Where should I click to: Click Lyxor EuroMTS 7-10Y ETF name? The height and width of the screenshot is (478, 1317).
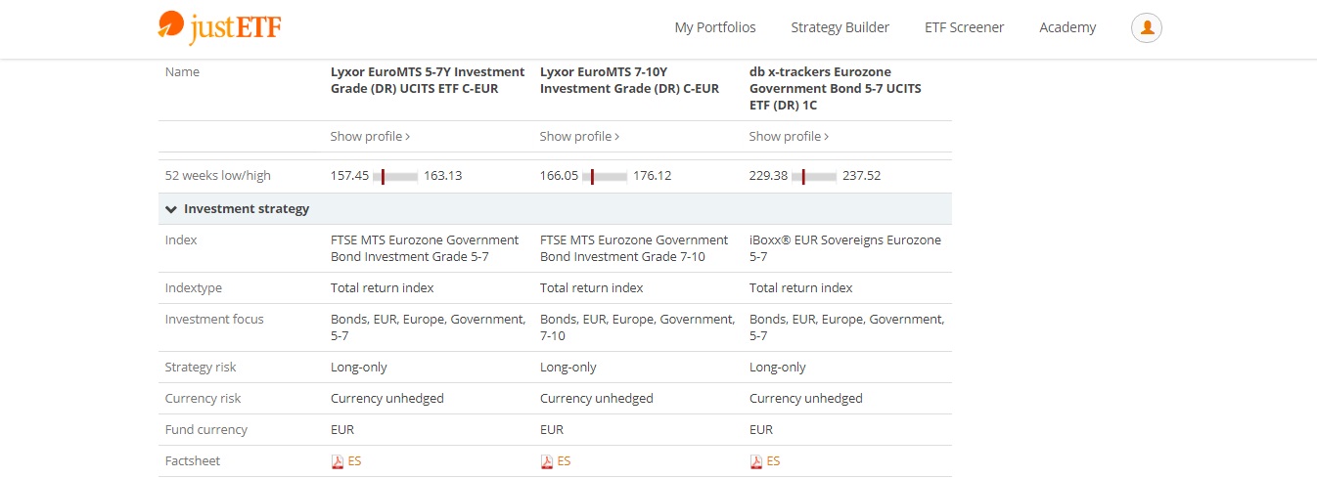[629, 80]
